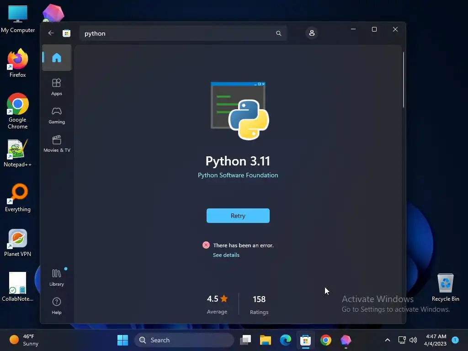Viewport: 468px width, 351px height.
Task: Open the Windows Start menu
Action: (122, 340)
